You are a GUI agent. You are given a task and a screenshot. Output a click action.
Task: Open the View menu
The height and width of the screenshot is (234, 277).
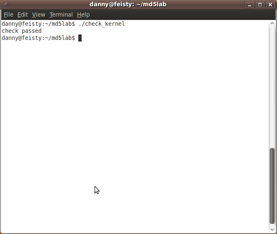(x=38, y=15)
